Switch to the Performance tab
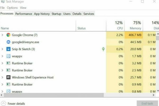This screenshot has height=106, width=159. coord(24,14)
